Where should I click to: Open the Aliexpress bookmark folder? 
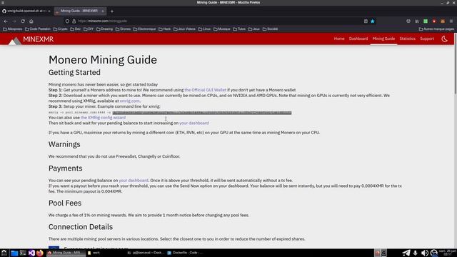click(x=13, y=29)
